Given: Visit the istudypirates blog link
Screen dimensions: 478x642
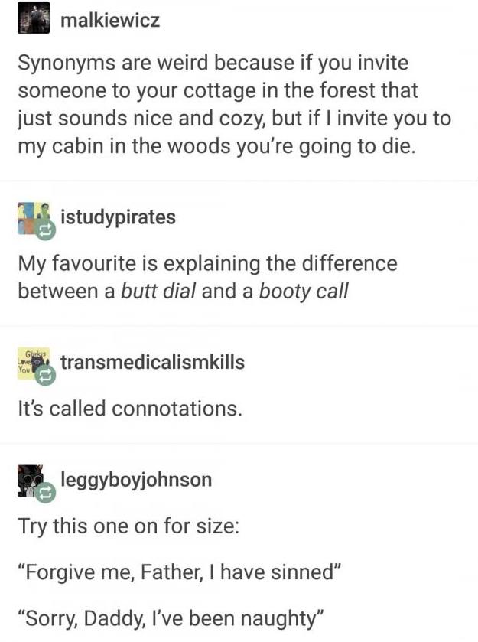Looking at the screenshot, I should [x=119, y=217].
